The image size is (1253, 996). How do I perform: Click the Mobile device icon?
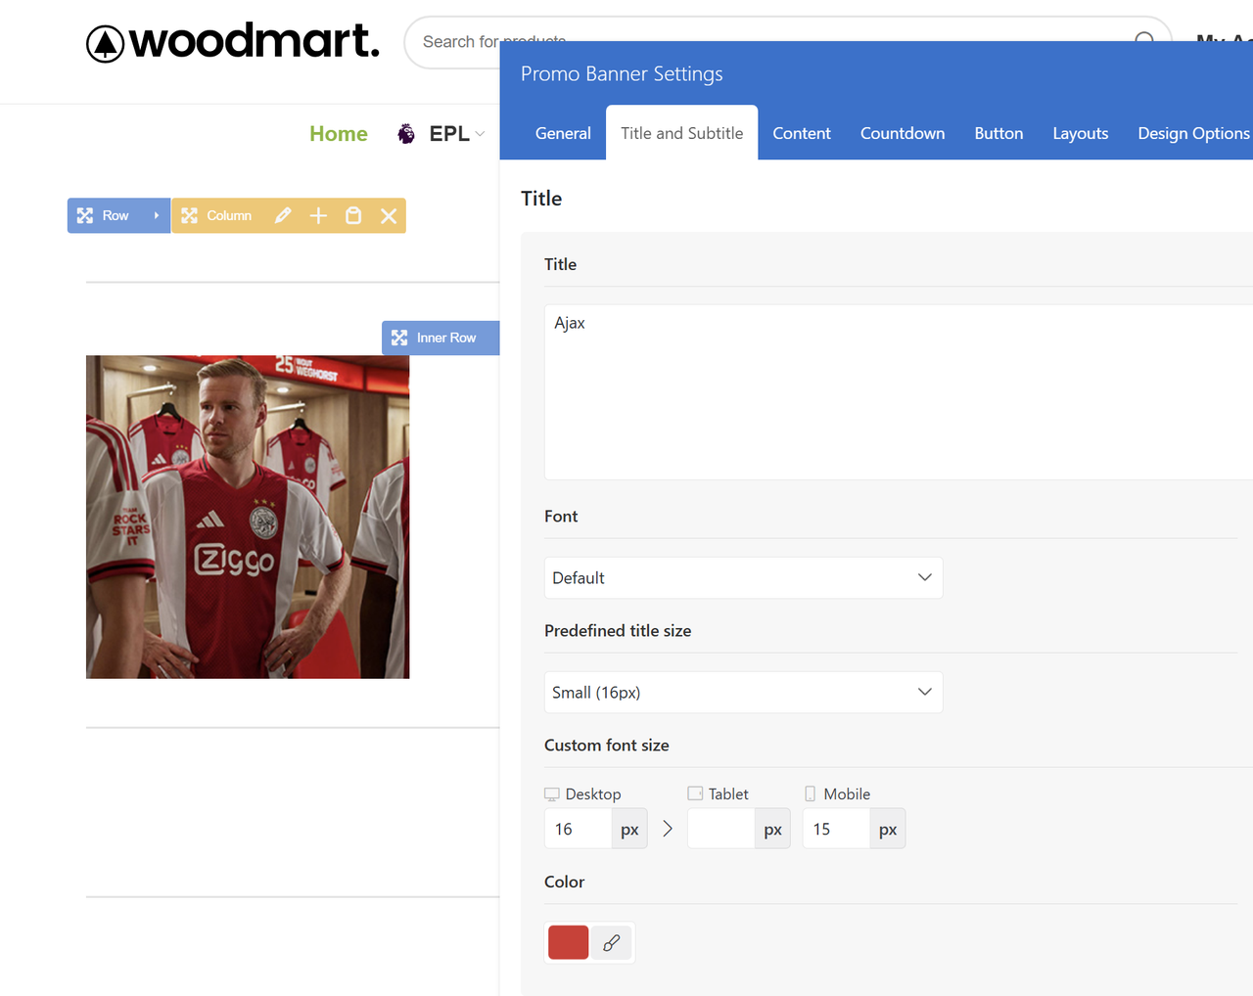[810, 793]
